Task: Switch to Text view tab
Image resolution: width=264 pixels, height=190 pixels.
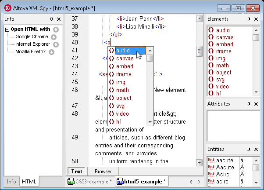Action: [x=77, y=172]
